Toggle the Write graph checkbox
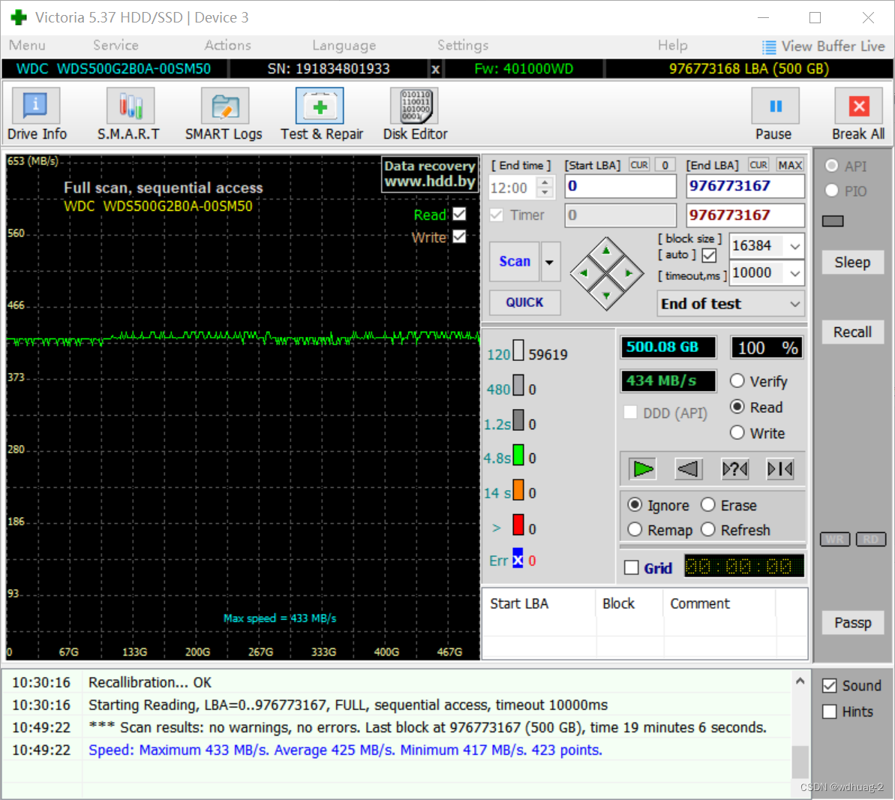Screen dimensions: 895x800 (459, 236)
